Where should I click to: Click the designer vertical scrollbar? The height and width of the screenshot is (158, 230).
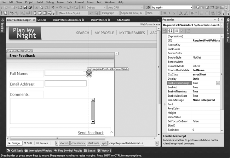coord(159,67)
